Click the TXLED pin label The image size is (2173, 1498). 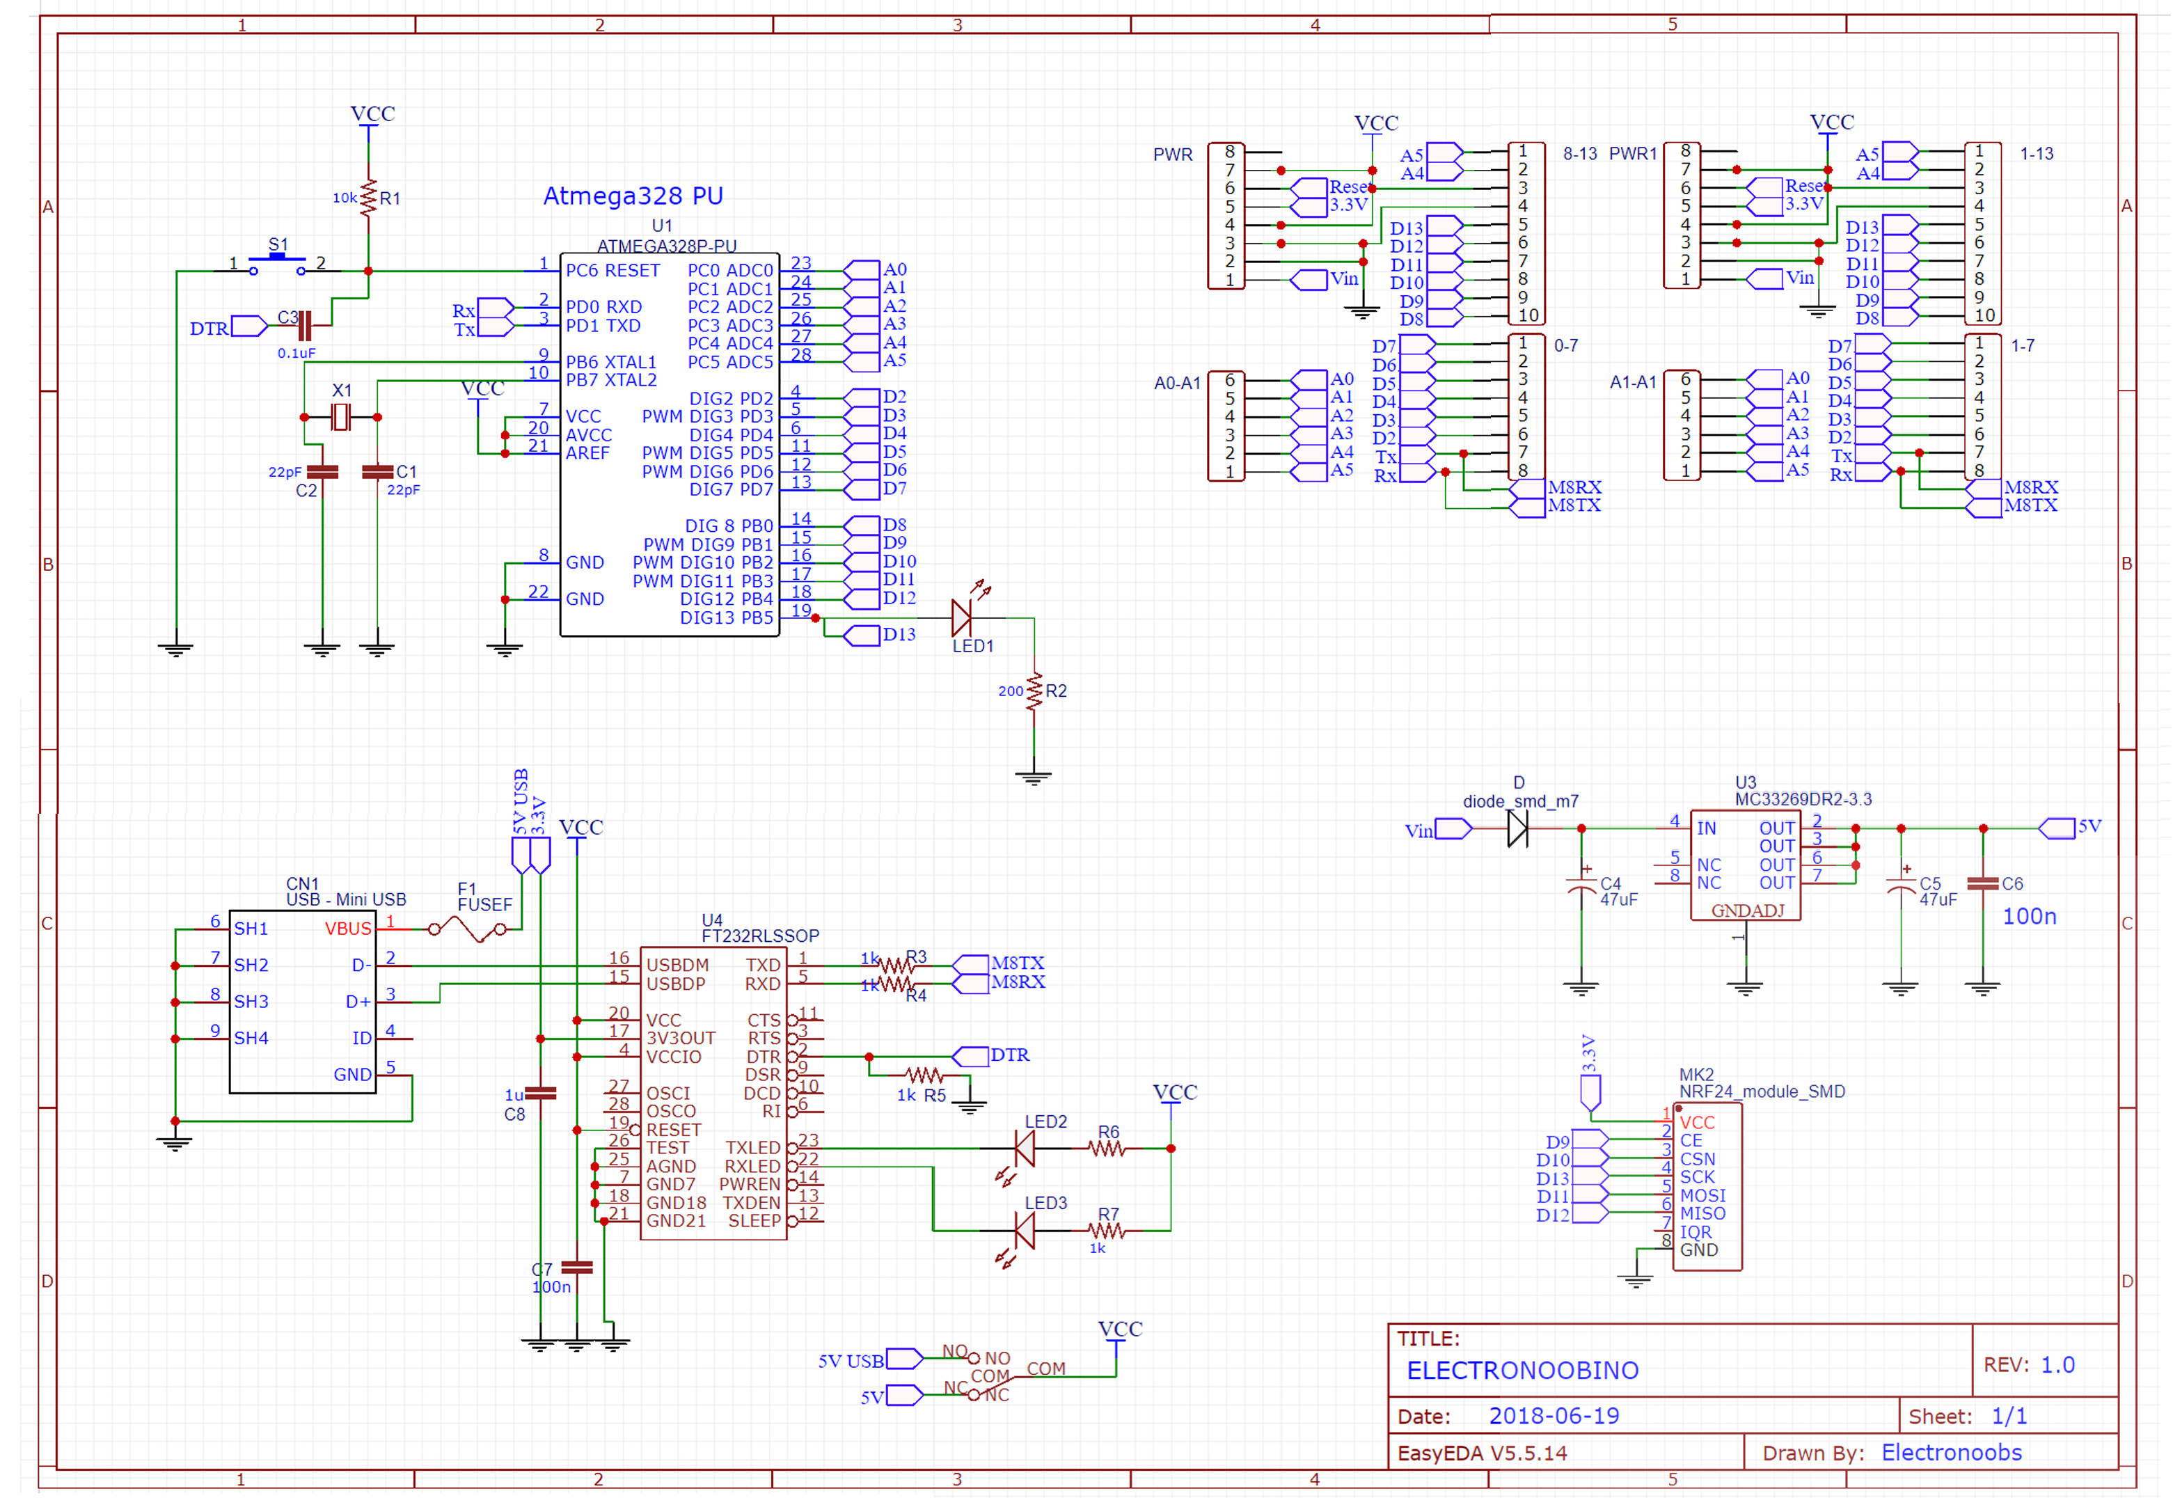click(753, 1149)
